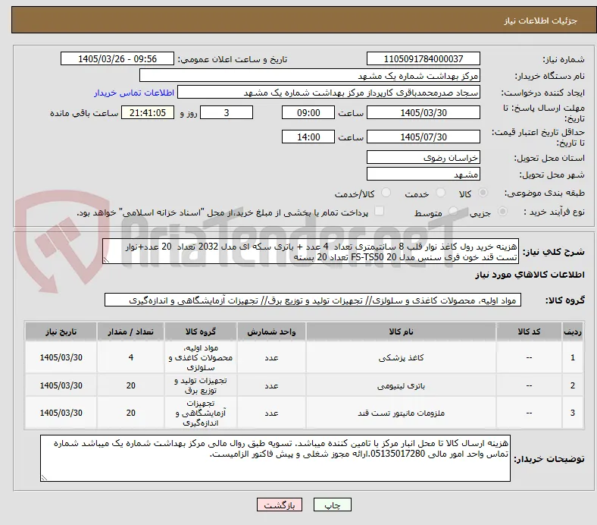The image size is (597, 525).
Task: Click the remaining days field showing 3
Action: click(x=227, y=112)
